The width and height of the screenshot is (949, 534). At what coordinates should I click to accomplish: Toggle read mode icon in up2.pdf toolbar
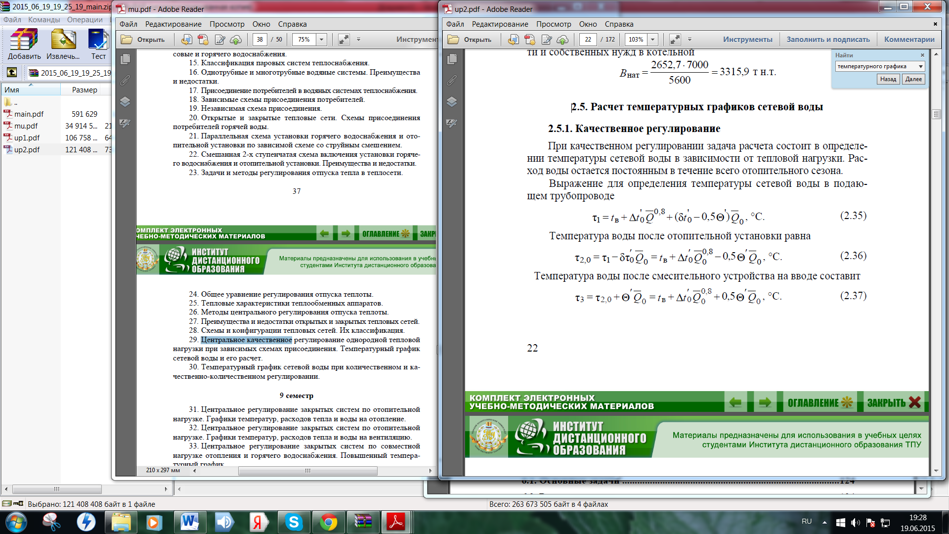675,40
